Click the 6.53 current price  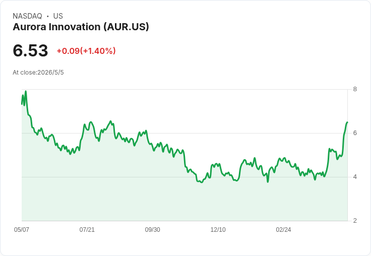[30, 50]
